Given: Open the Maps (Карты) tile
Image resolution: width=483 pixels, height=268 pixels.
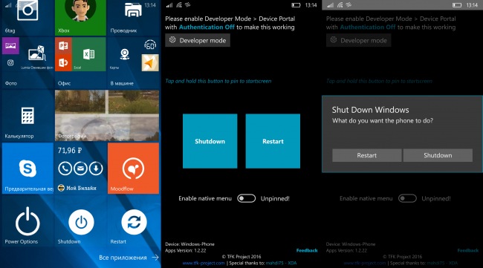Looking at the screenshot, I should [x=124, y=54].
